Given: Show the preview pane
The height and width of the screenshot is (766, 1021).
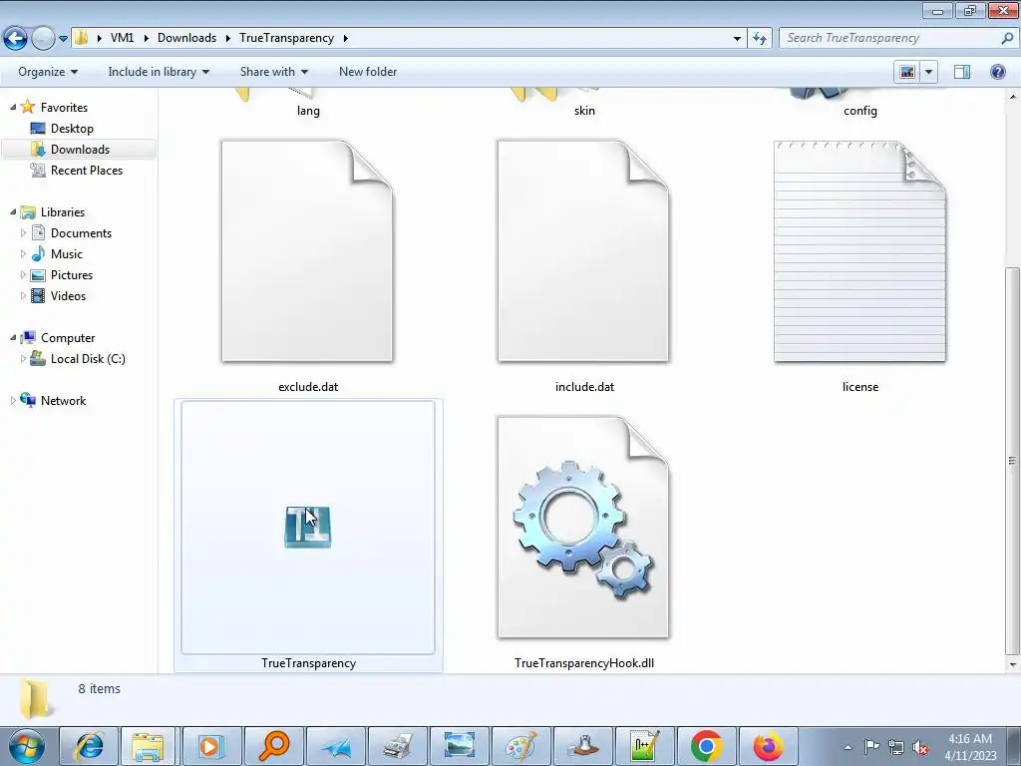Looking at the screenshot, I should (962, 72).
